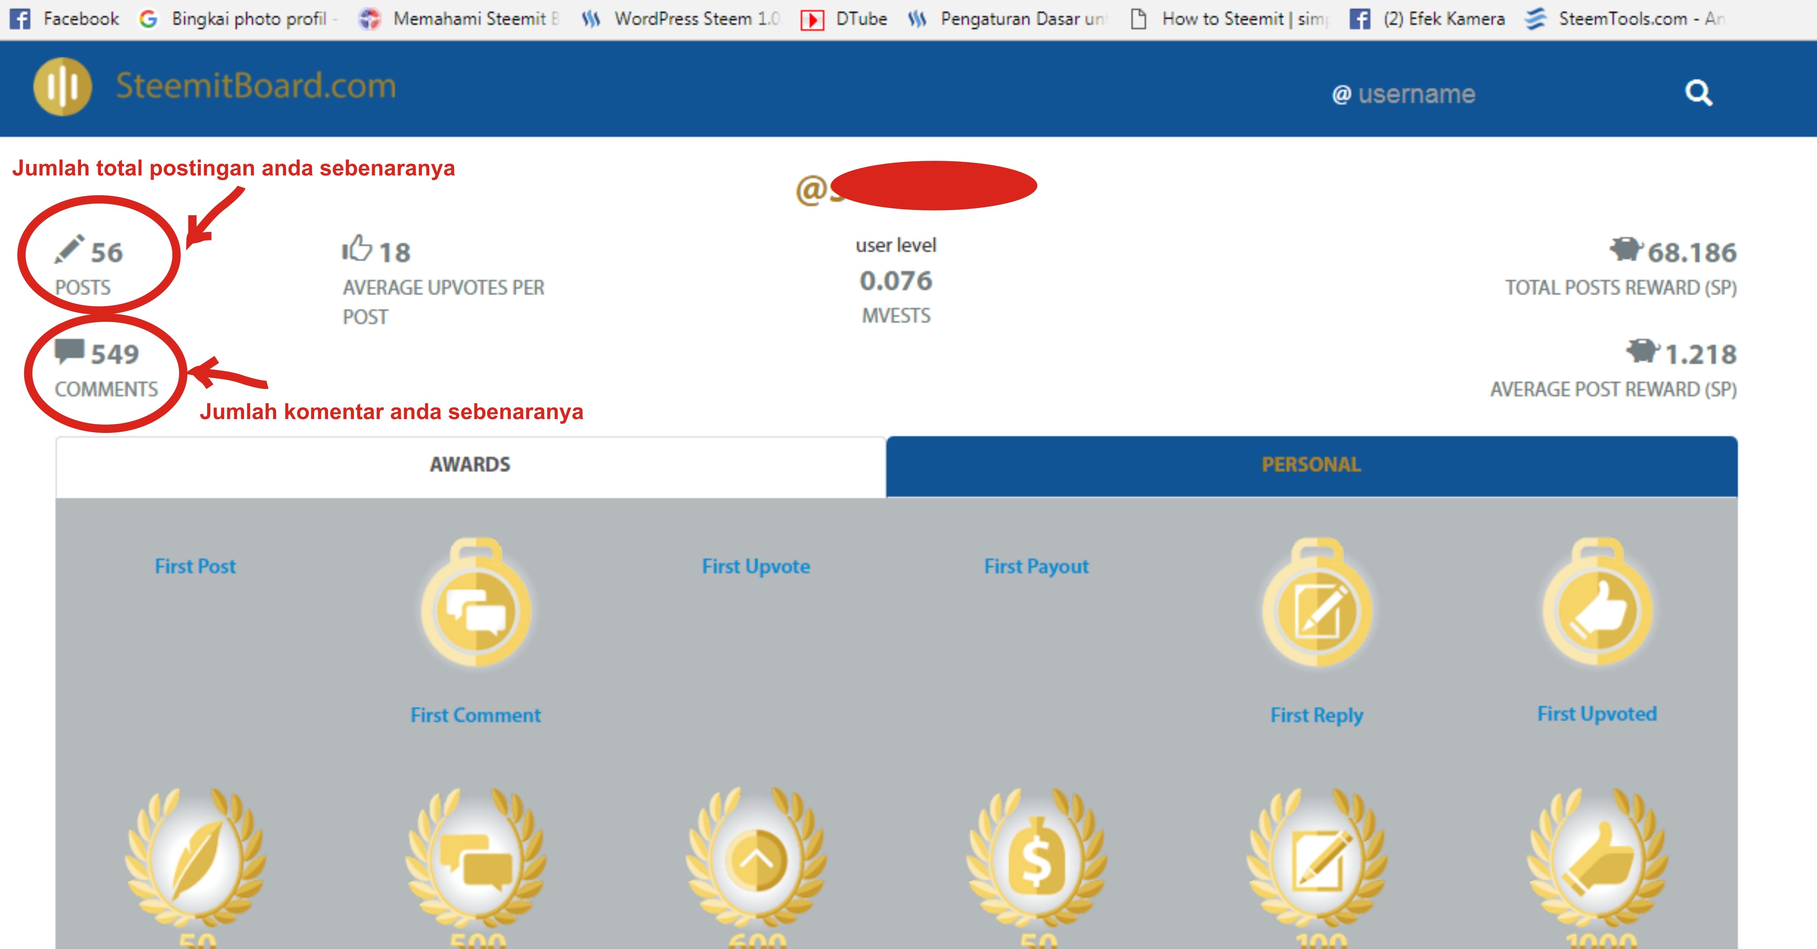Screen dimensions: 1817x949
Task: Click the search magnifier icon
Action: [x=1699, y=93]
